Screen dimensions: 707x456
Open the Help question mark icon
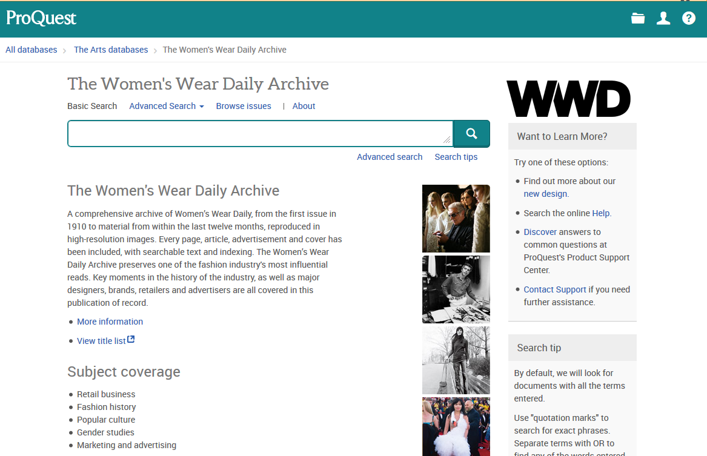point(688,19)
